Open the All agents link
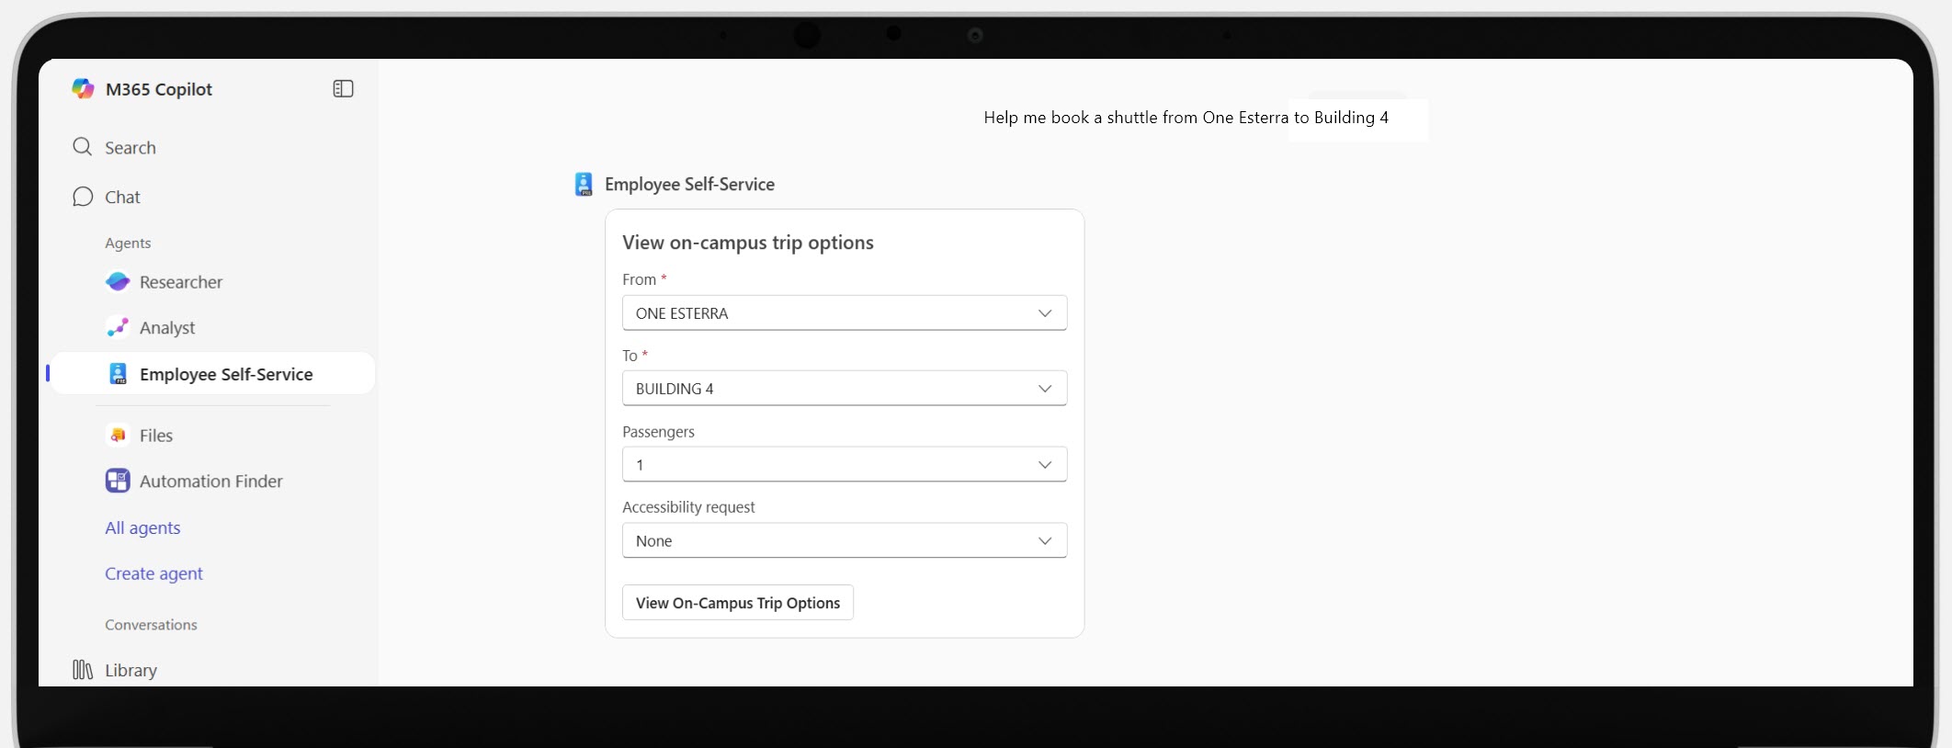Screen dimensions: 1952x748 click(142, 527)
